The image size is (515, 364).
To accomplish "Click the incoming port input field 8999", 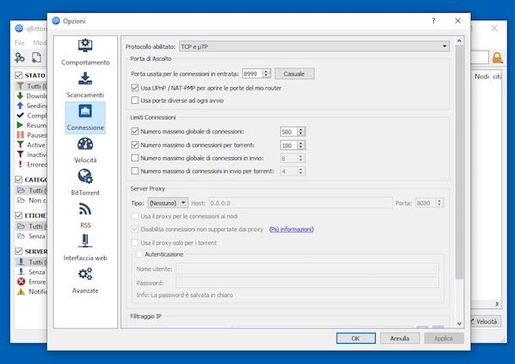I will [x=252, y=73].
